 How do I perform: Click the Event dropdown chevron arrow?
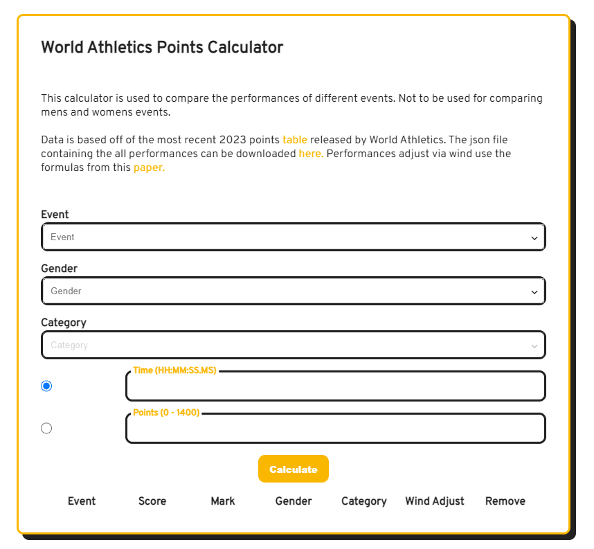pyautogui.click(x=534, y=237)
